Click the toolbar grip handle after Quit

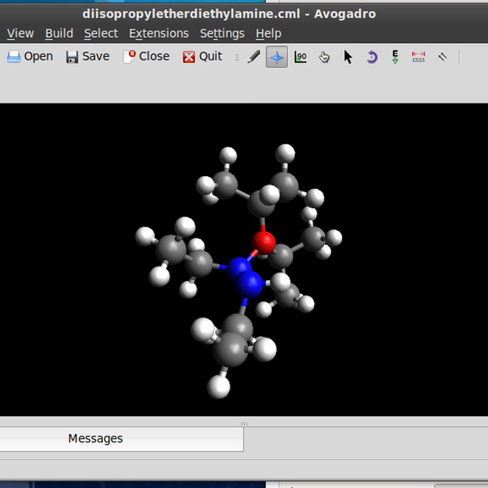pos(237,57)
